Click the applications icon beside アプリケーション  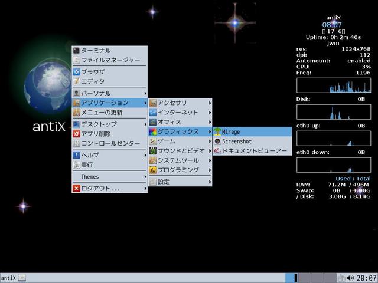point(76,103)
